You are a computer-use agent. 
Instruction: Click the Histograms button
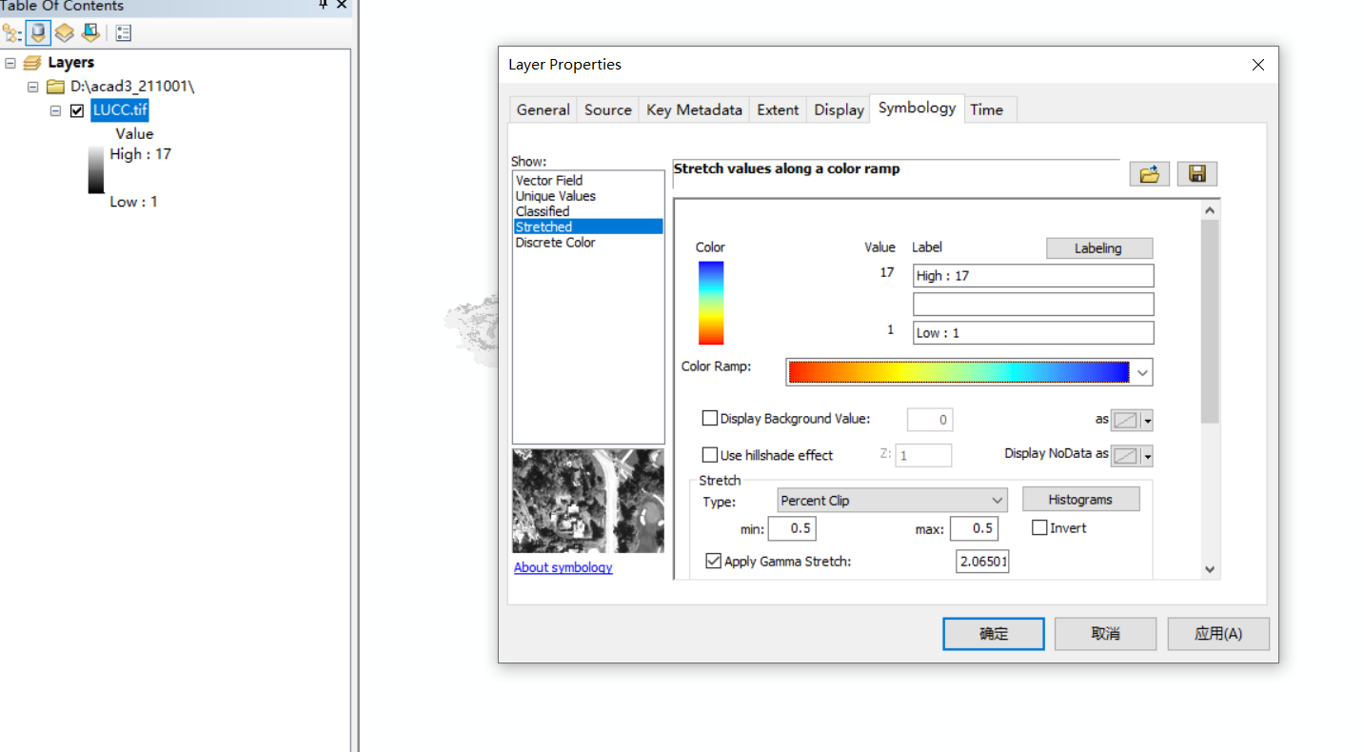pos(1080,500)
